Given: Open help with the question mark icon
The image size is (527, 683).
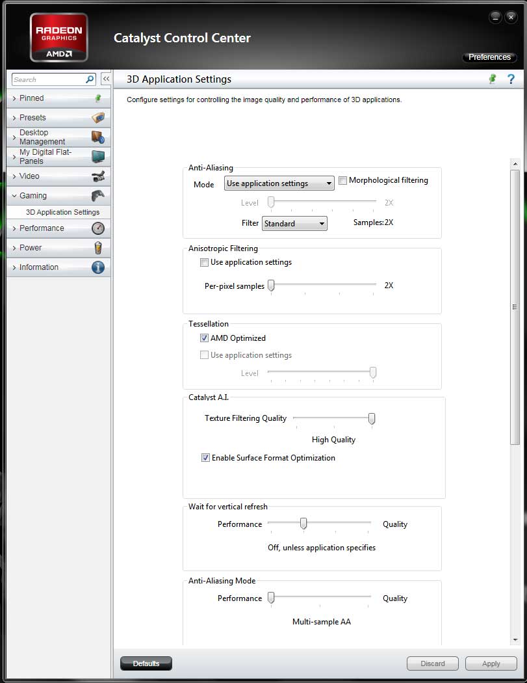Looking at the screenshot, I should pyautogui.click(x=511, y=79).
